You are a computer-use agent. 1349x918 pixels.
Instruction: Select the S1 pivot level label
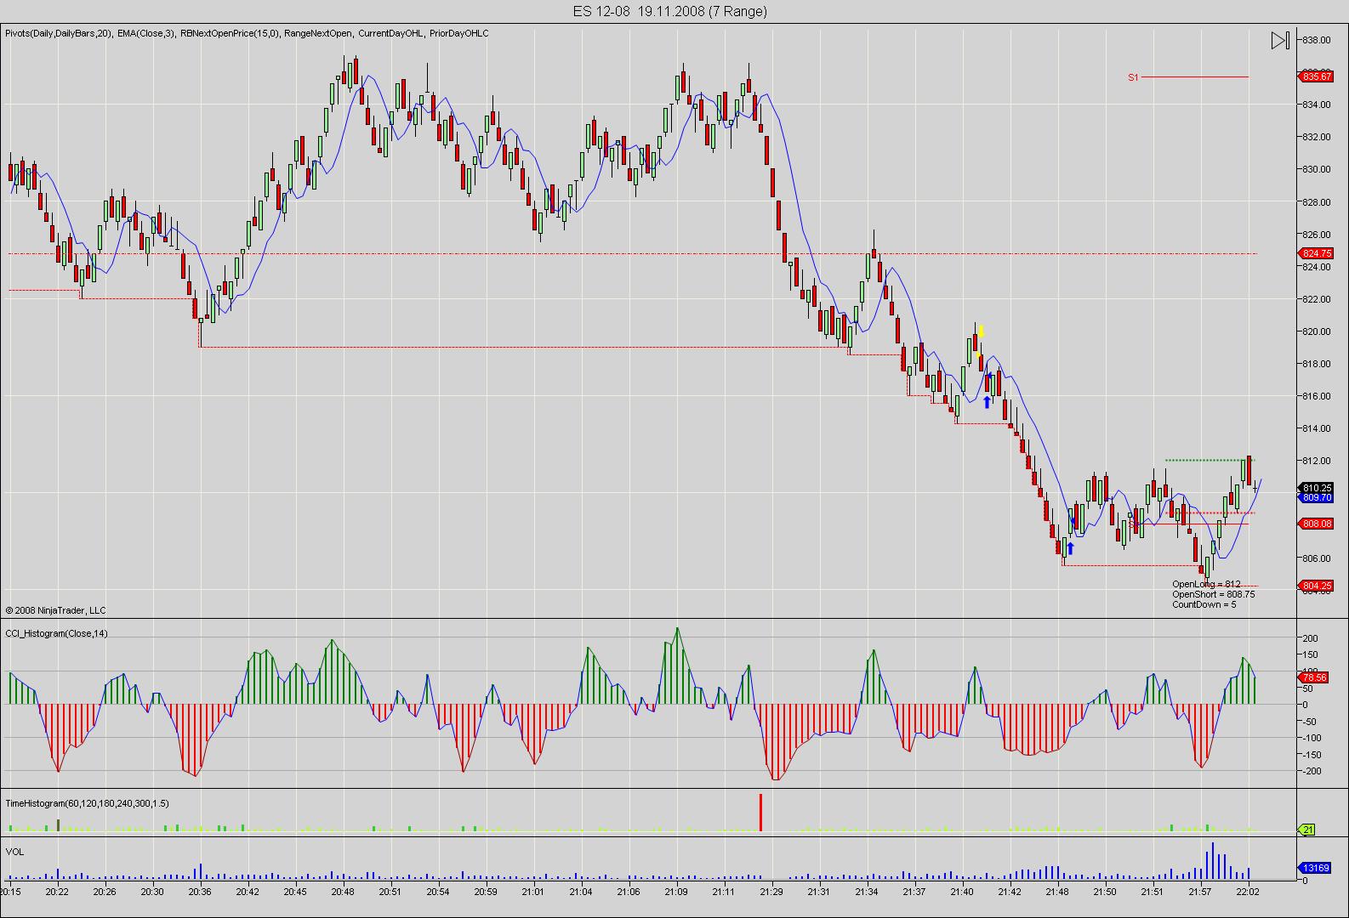[1133, 77]
